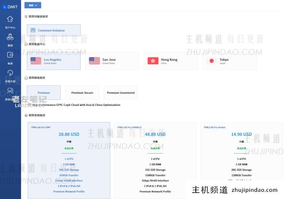This screenshot has width=284, height=199.
Task: Click the High Performance EPYC Ceph Cloud description
Action: pos(76,105)
